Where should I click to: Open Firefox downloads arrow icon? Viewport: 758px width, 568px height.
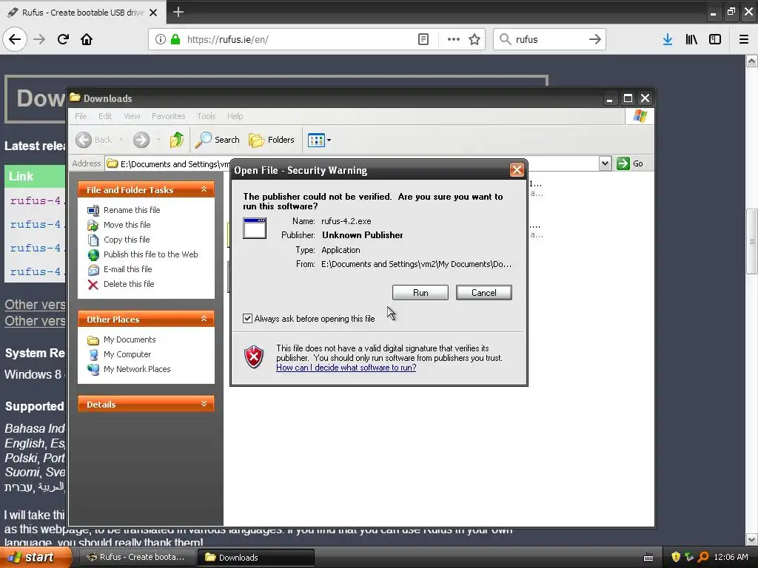(x=668, y=39)
